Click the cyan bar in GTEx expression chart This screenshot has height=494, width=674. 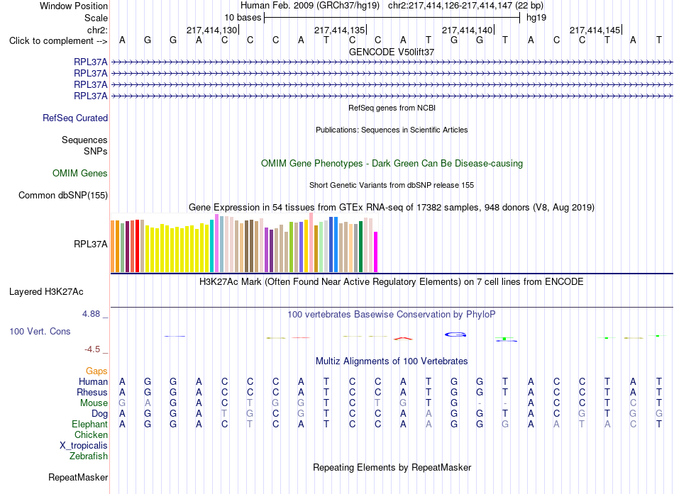click(x=212, y=246)
